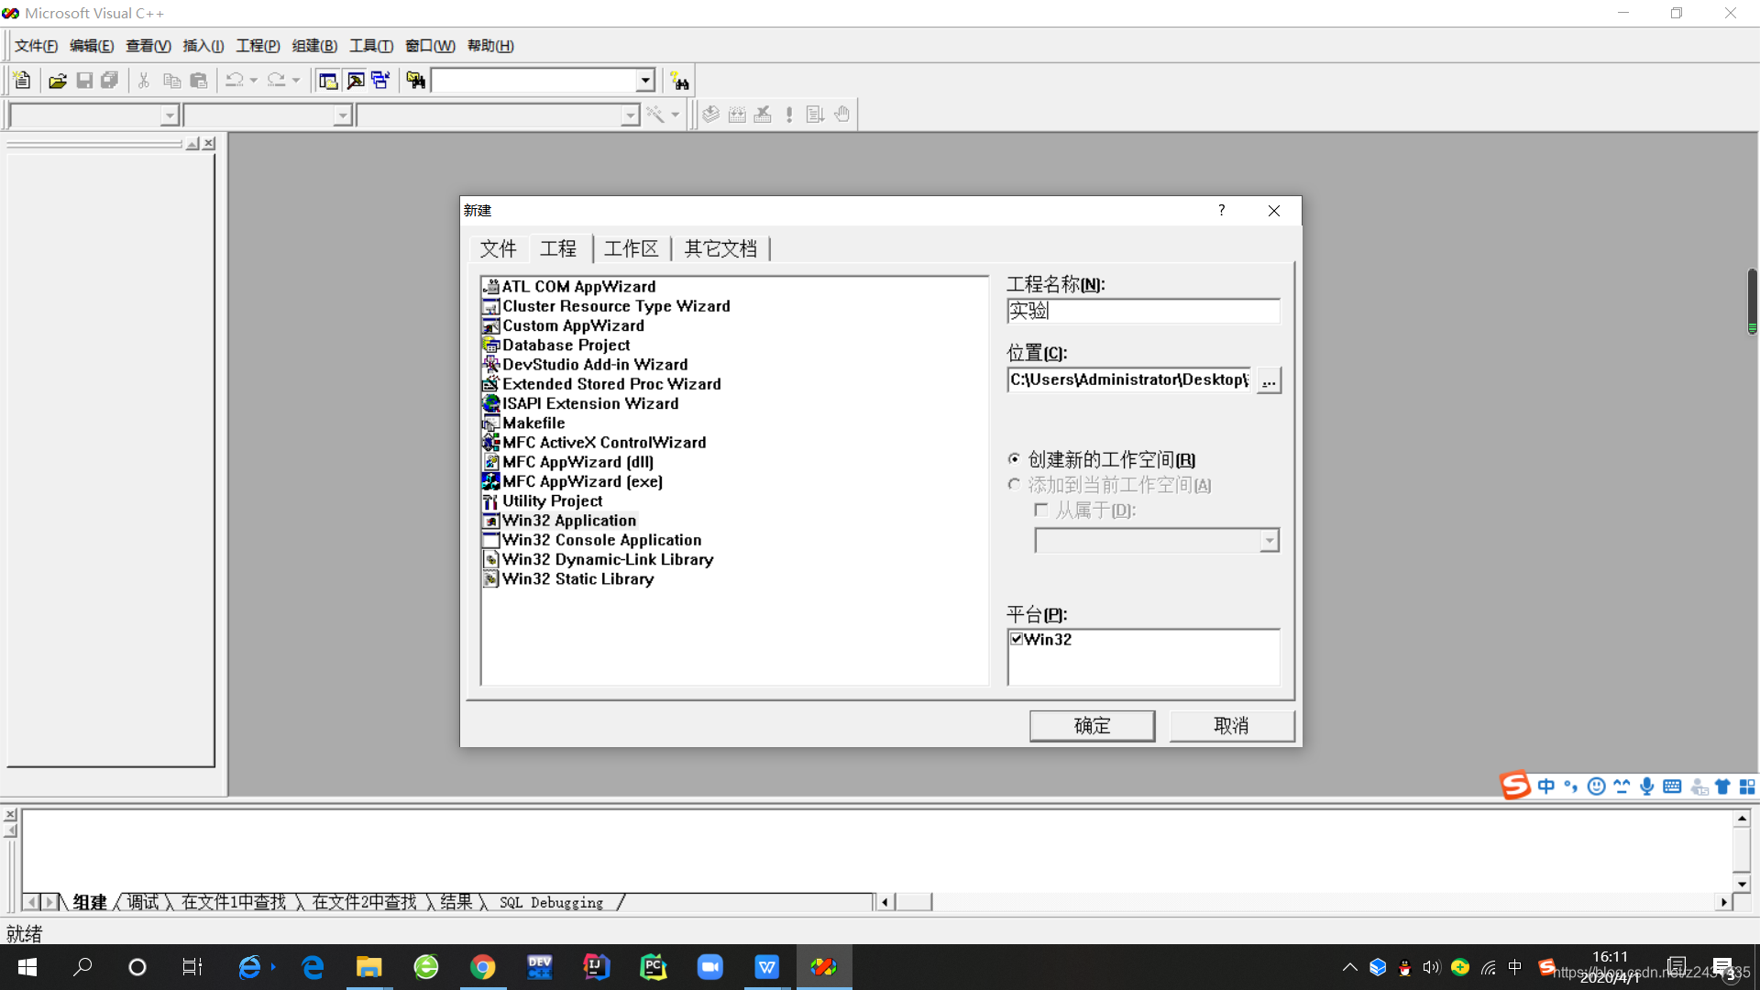The height and width of the screenshot is (990, 1760).
Task: Click the output pane scroll down arrow
Action: click(x=1742, y=885)
